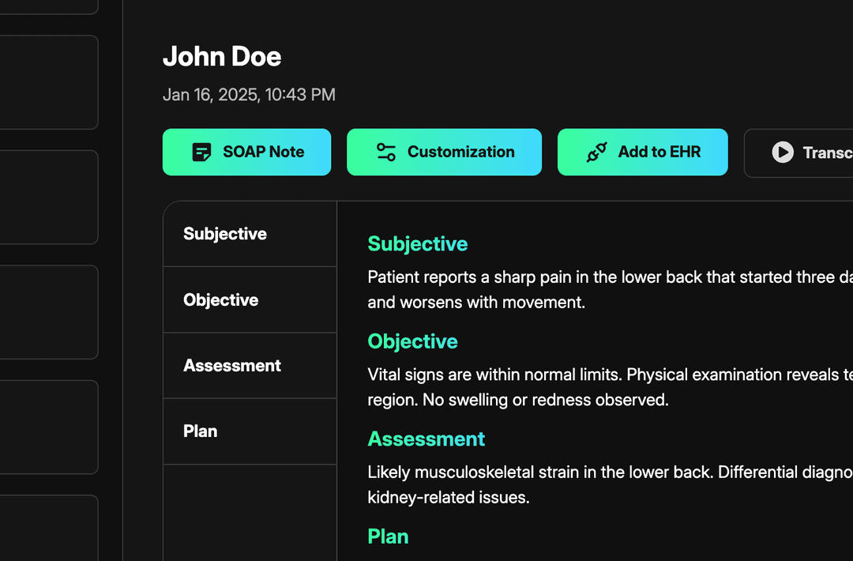
Task: Select the green Assessment section heading
Action: tap(426, 439)
